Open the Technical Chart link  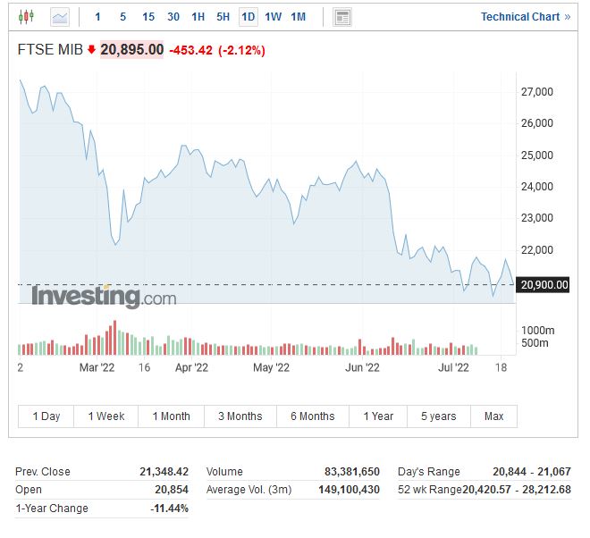coord(525,17)
